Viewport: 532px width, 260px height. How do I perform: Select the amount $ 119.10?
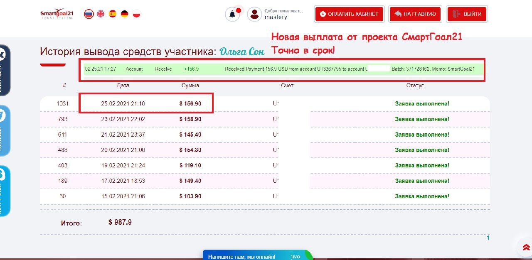tap(190, 165)
